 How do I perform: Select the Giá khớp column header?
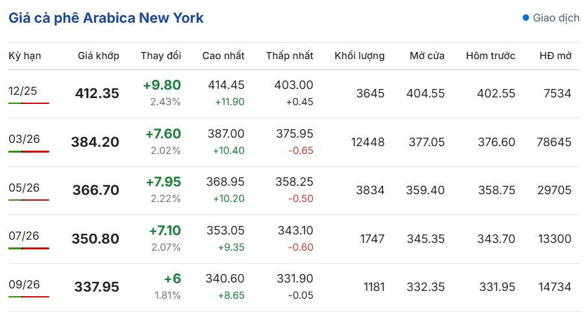tap(98, 56)
